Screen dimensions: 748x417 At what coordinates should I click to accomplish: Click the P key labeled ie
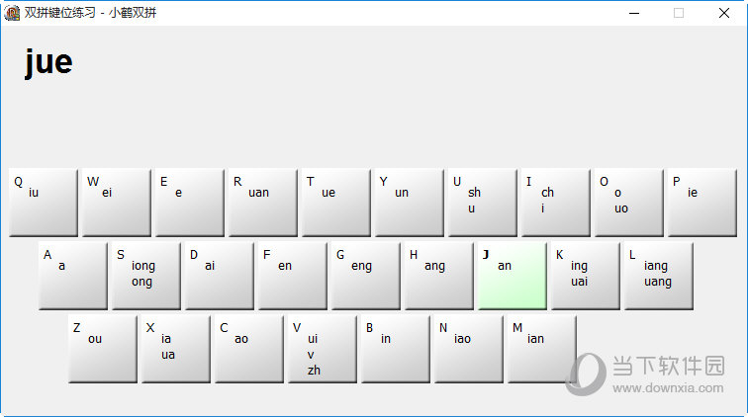(701, 203)
